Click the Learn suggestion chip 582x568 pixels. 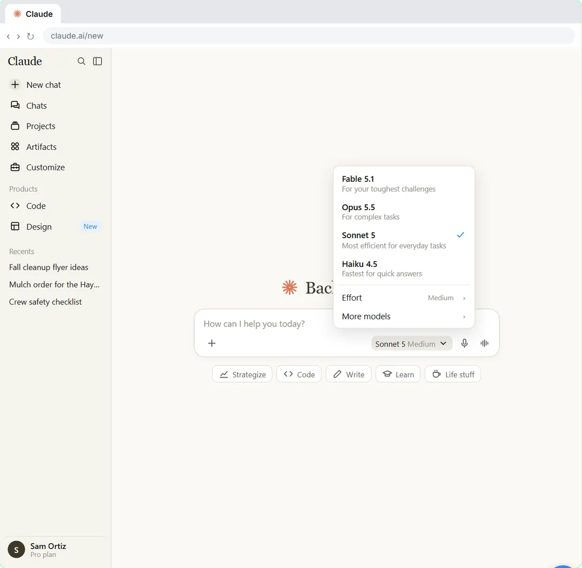click(398, 374)
